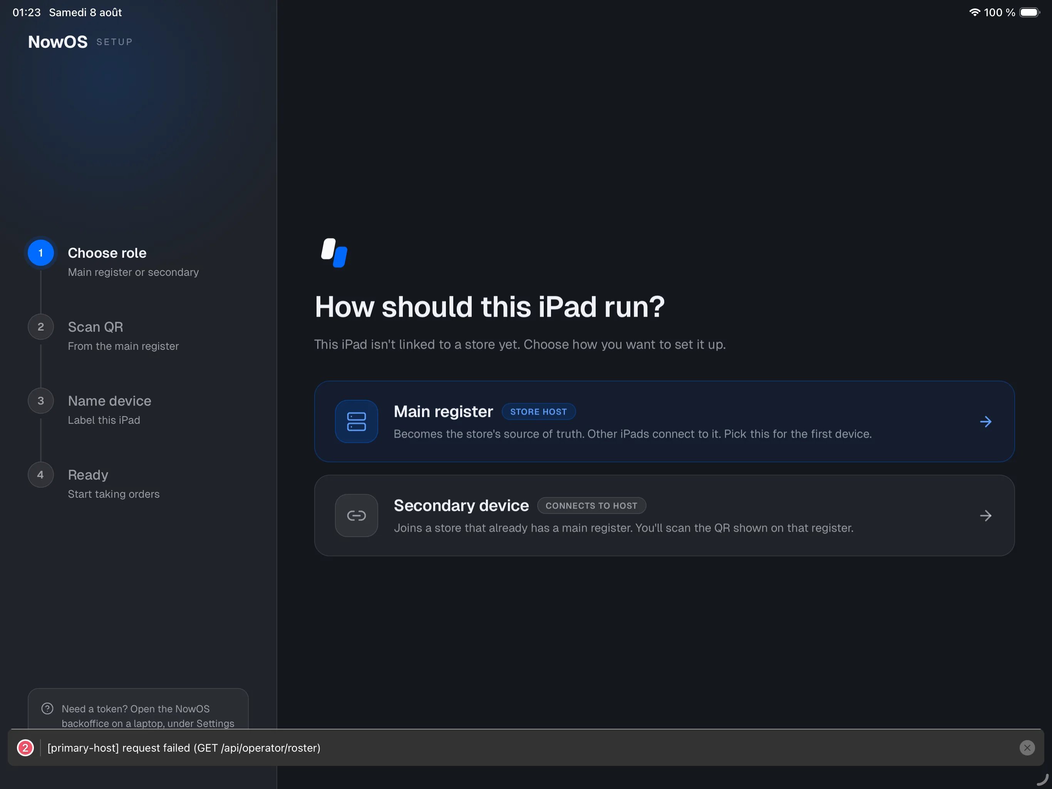Tap the 'Samedi 8 août' date
The image size is (1052, 789).
85,12
